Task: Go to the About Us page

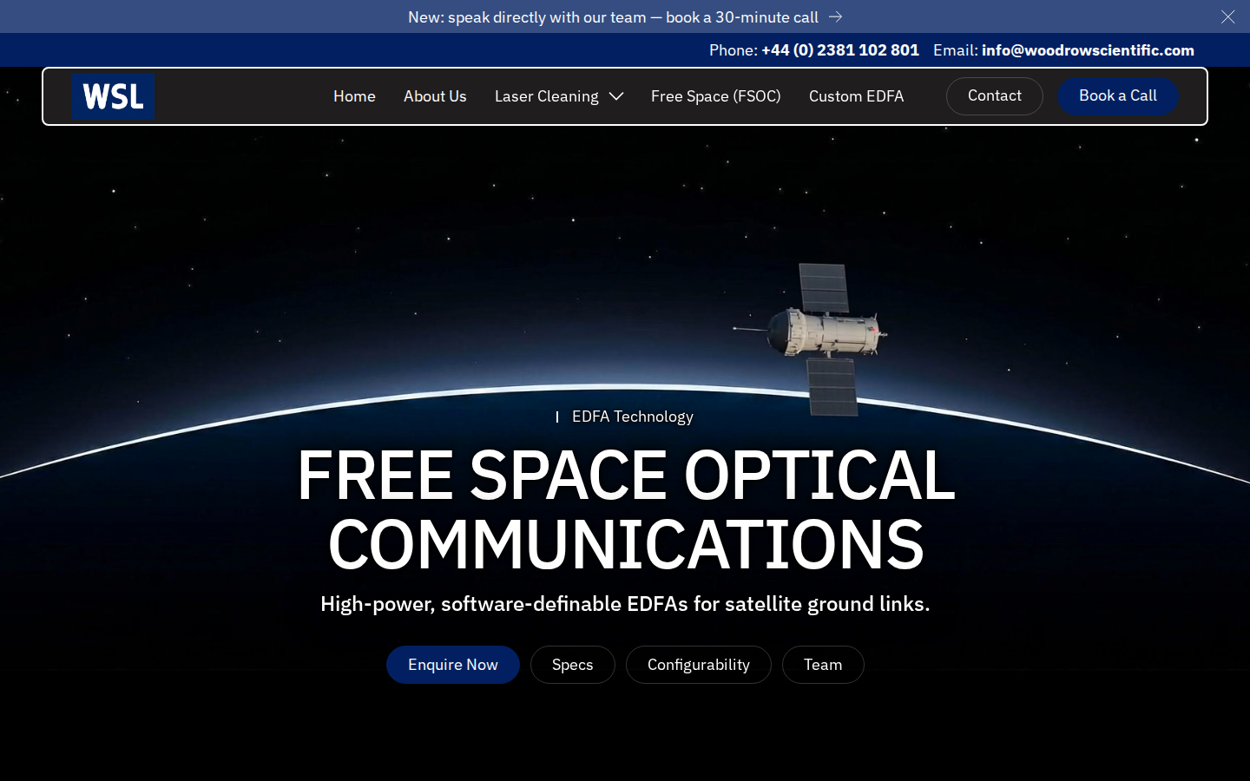Action: [x=435, y=96]
